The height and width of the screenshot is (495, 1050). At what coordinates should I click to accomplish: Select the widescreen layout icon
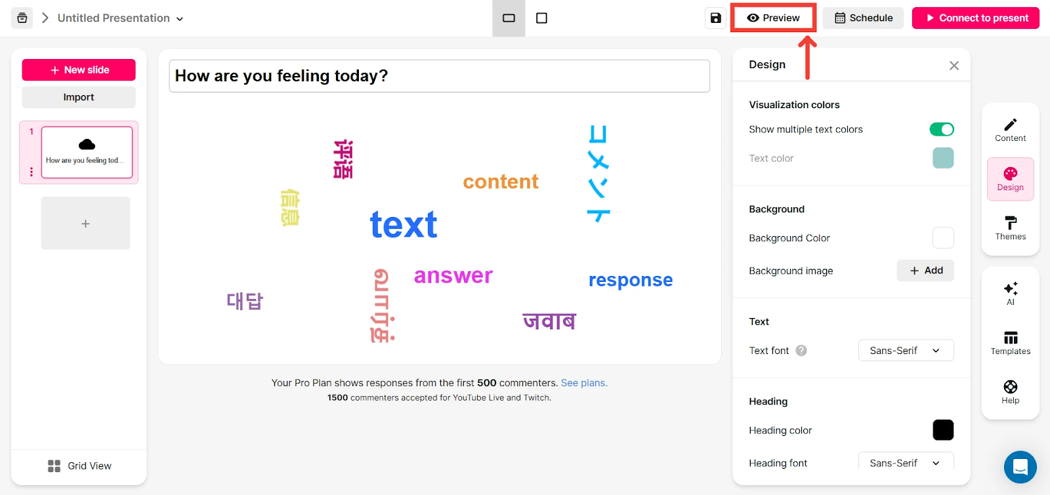tap(509, 18)
